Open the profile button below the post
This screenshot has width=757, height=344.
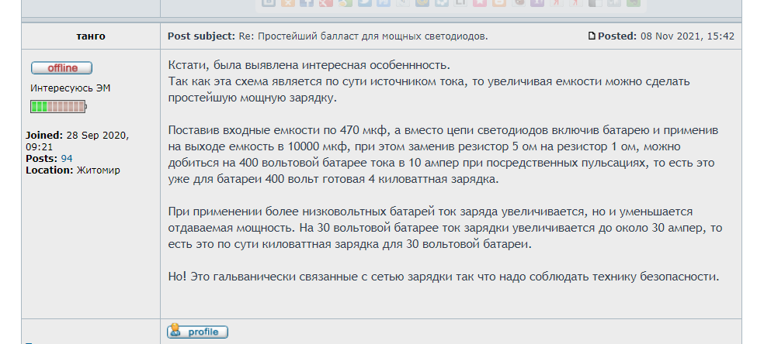click(x=198, y=332)
